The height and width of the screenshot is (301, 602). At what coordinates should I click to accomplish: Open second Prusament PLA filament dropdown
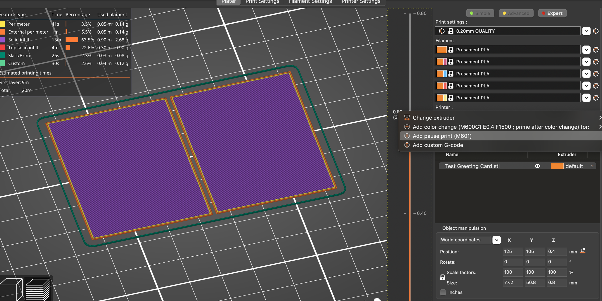[586, 62]
